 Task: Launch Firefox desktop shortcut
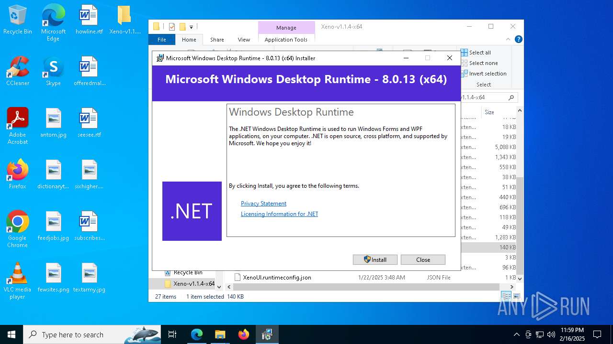coord(18,175)
